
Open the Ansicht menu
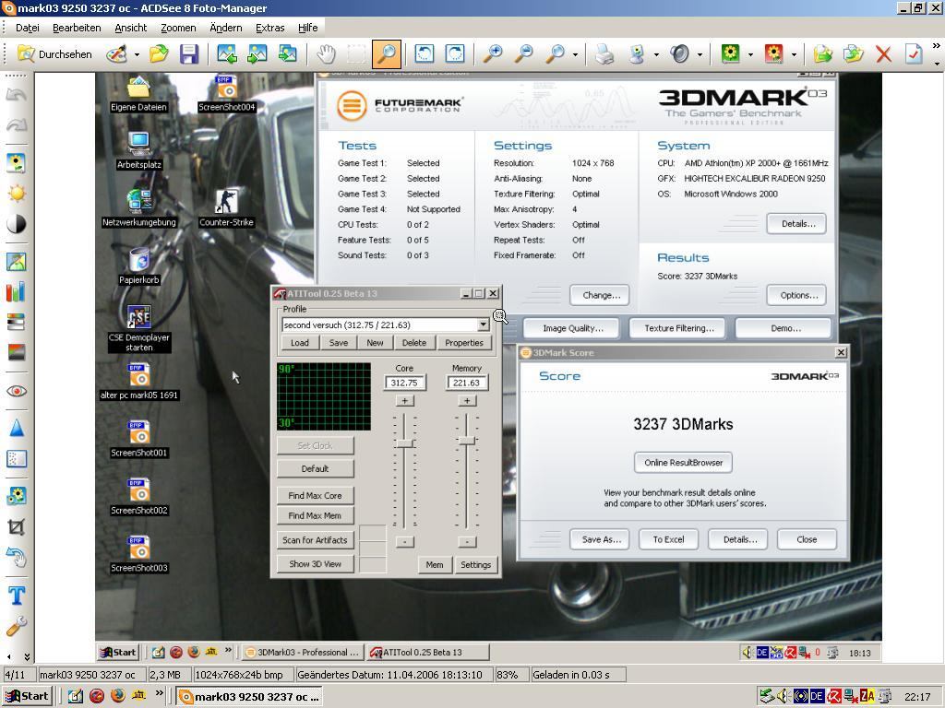coord(131,28)
